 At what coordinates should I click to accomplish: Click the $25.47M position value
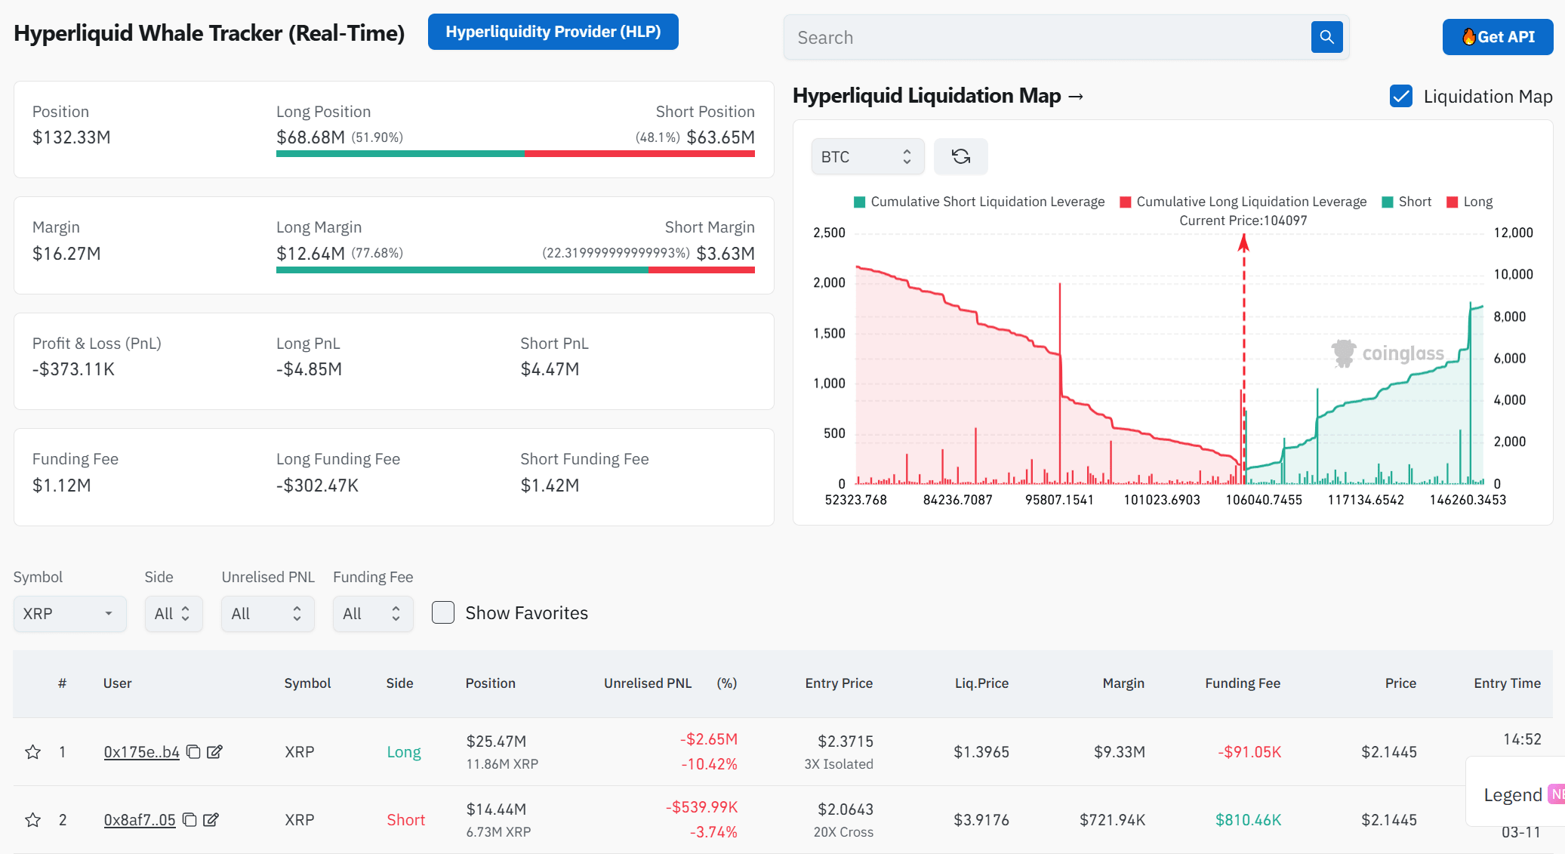click(x=496, y=741)
